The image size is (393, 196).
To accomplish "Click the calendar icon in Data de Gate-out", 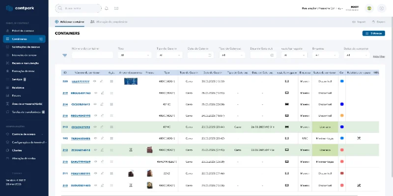I will point(272,55).
